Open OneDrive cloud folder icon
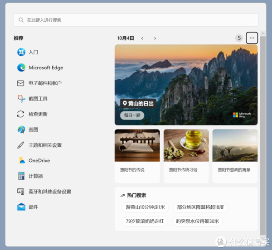This screenshot has height=250, width=272. coord(21,161)
